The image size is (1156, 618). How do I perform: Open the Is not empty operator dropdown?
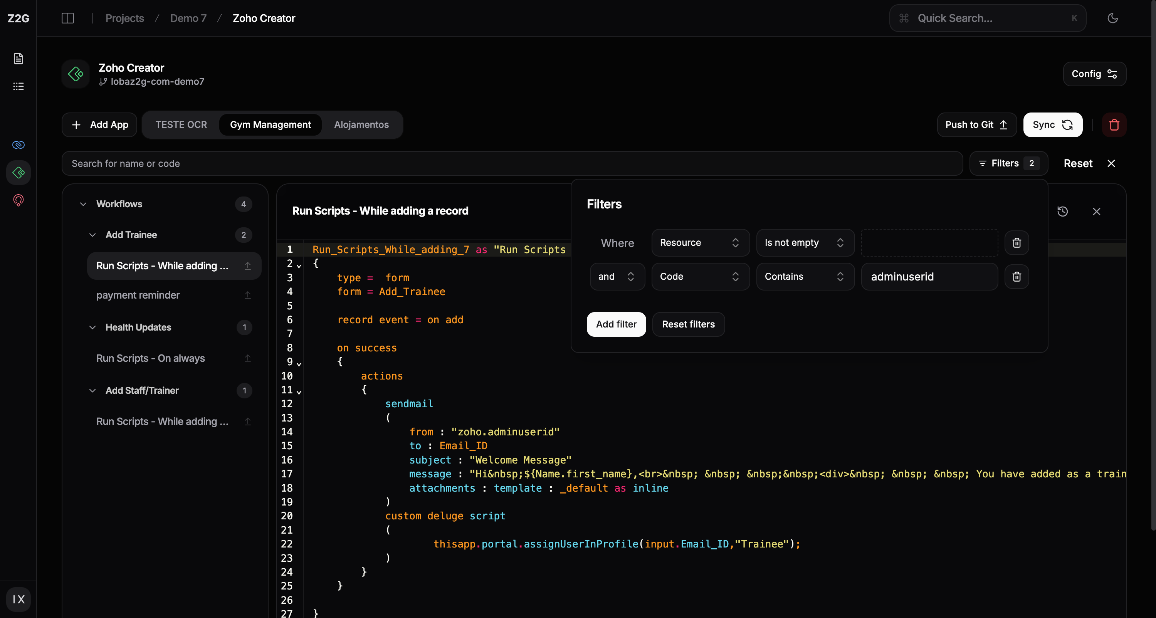click(x=805, y=243)
